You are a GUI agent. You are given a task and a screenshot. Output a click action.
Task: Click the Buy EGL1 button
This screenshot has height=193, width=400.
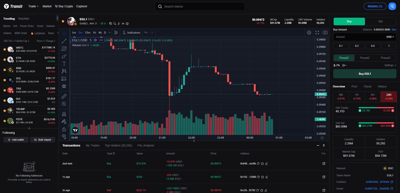[x=365, y=74]
